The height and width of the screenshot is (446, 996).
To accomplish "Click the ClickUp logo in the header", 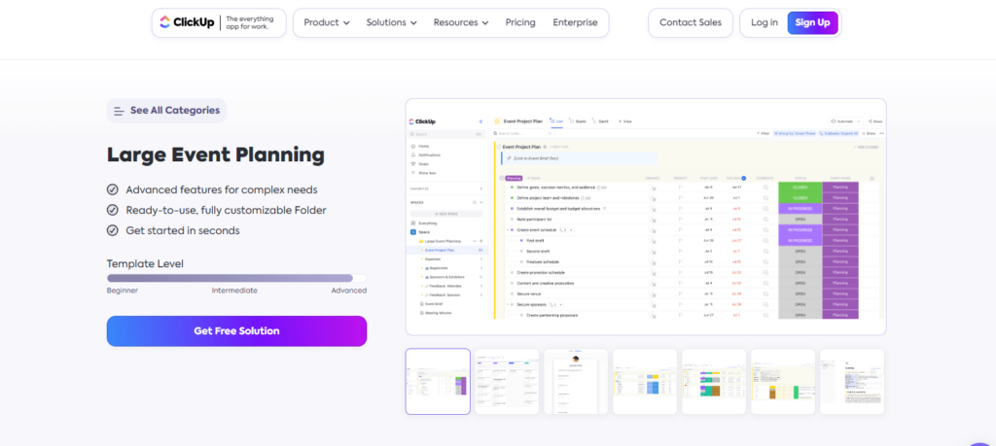I will tap(186, 23).
